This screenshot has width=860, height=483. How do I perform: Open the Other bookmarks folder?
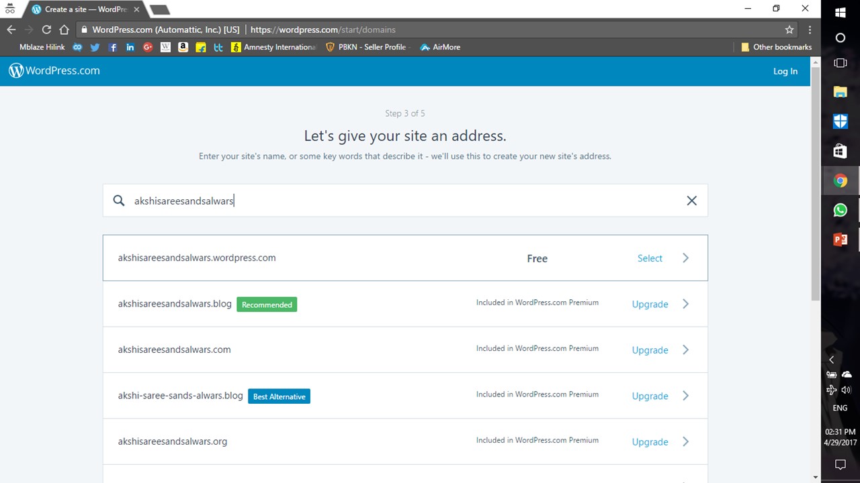point(776,47)
